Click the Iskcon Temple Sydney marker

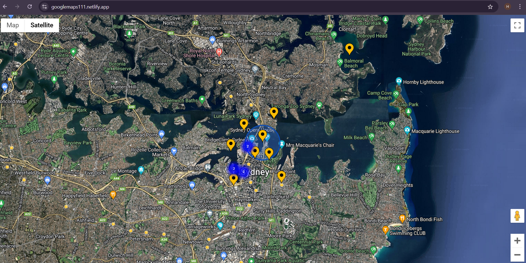point(255,69)
